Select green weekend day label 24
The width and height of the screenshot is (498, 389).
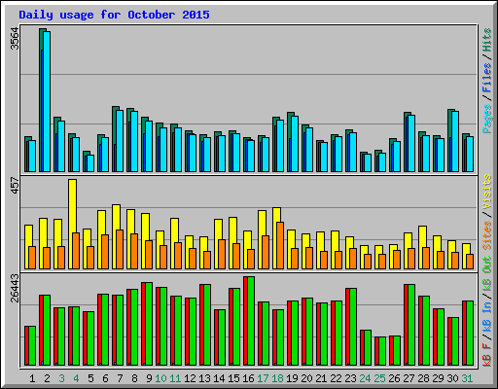click(x=365, y=378)
